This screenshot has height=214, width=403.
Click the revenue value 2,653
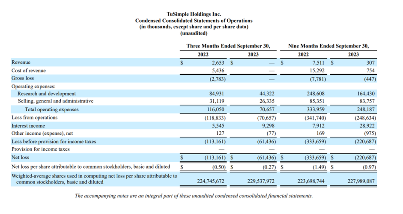pos(218,62)
